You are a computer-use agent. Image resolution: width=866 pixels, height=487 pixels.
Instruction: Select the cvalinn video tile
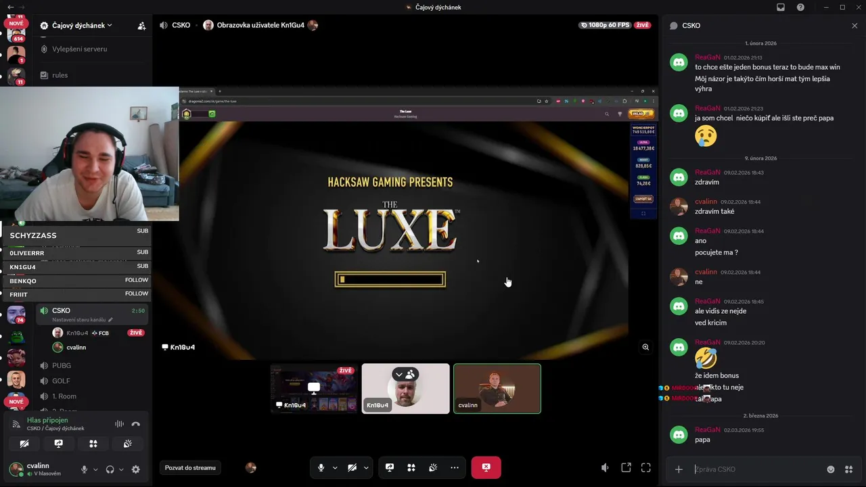click(497, 388)
